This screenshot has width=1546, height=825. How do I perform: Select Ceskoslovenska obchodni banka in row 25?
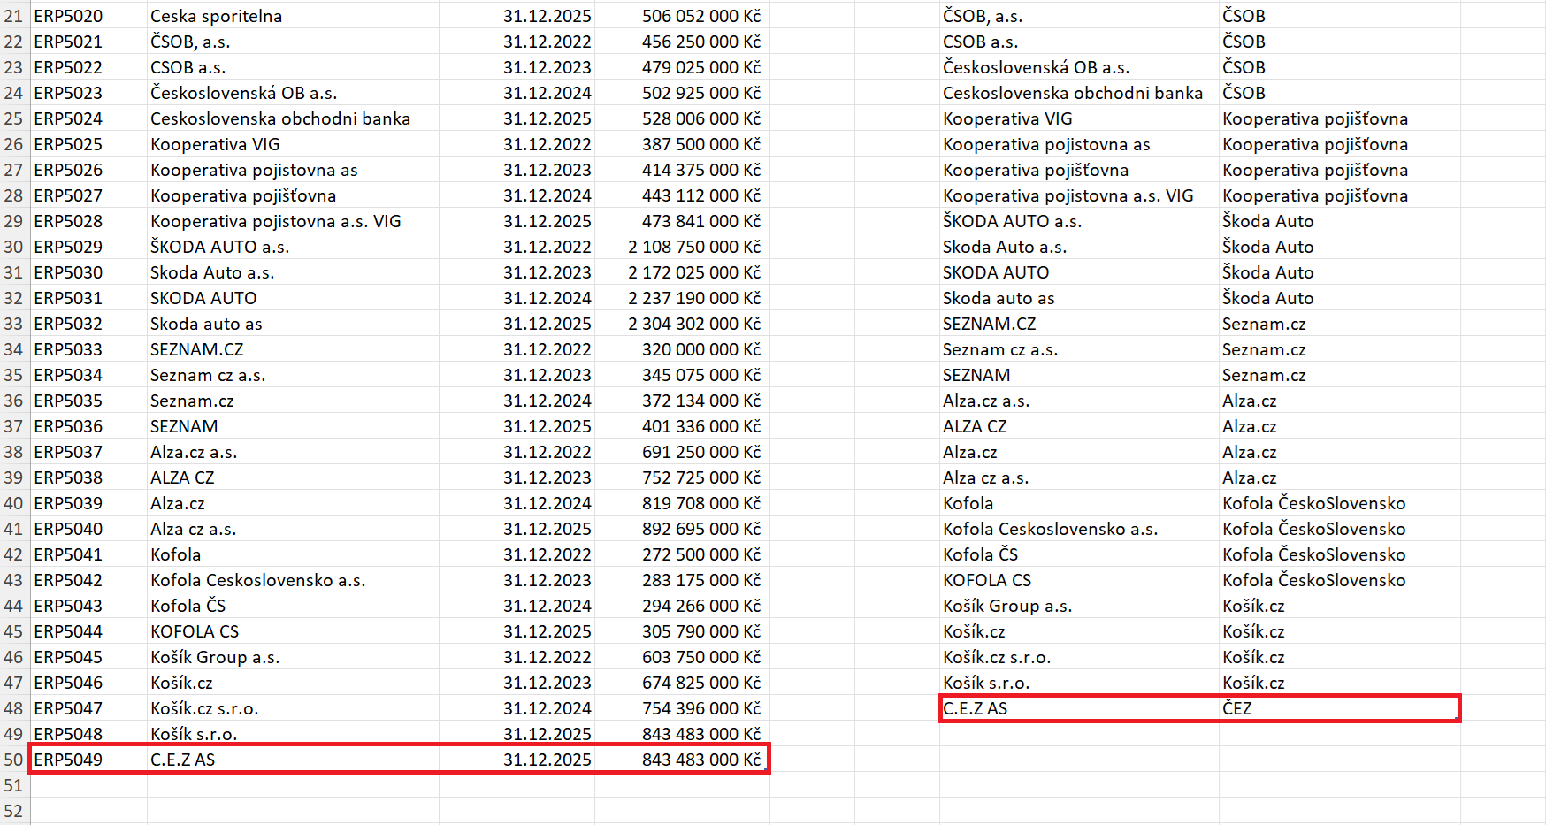click(279, 118)
